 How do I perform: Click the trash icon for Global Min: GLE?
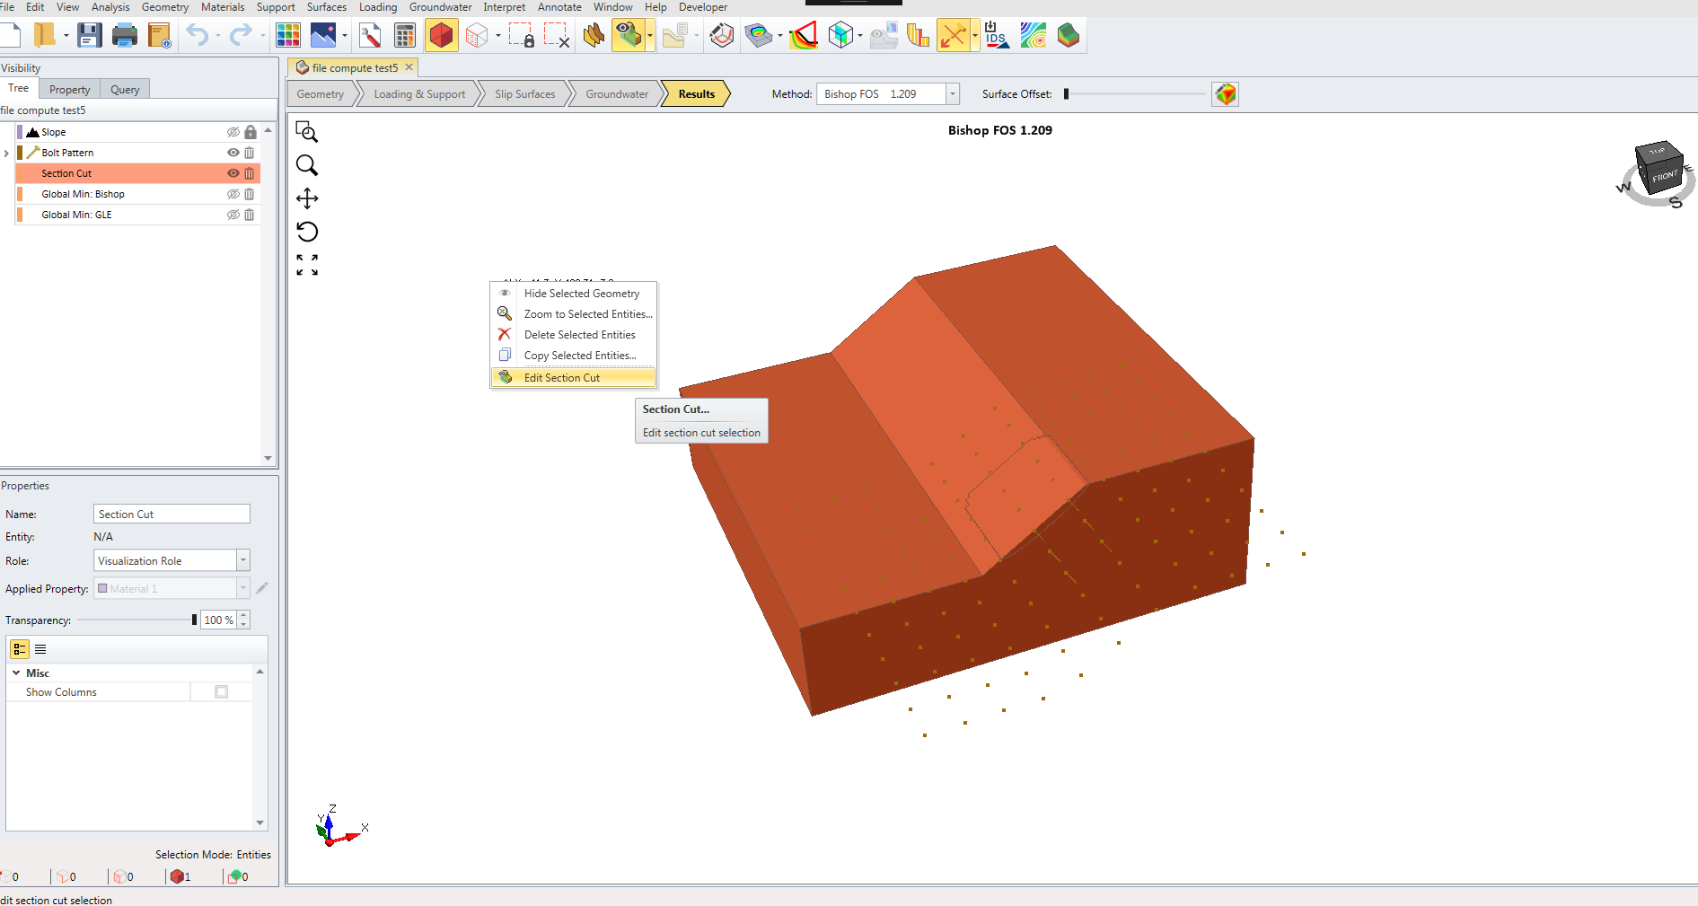[x=250, y=215]
